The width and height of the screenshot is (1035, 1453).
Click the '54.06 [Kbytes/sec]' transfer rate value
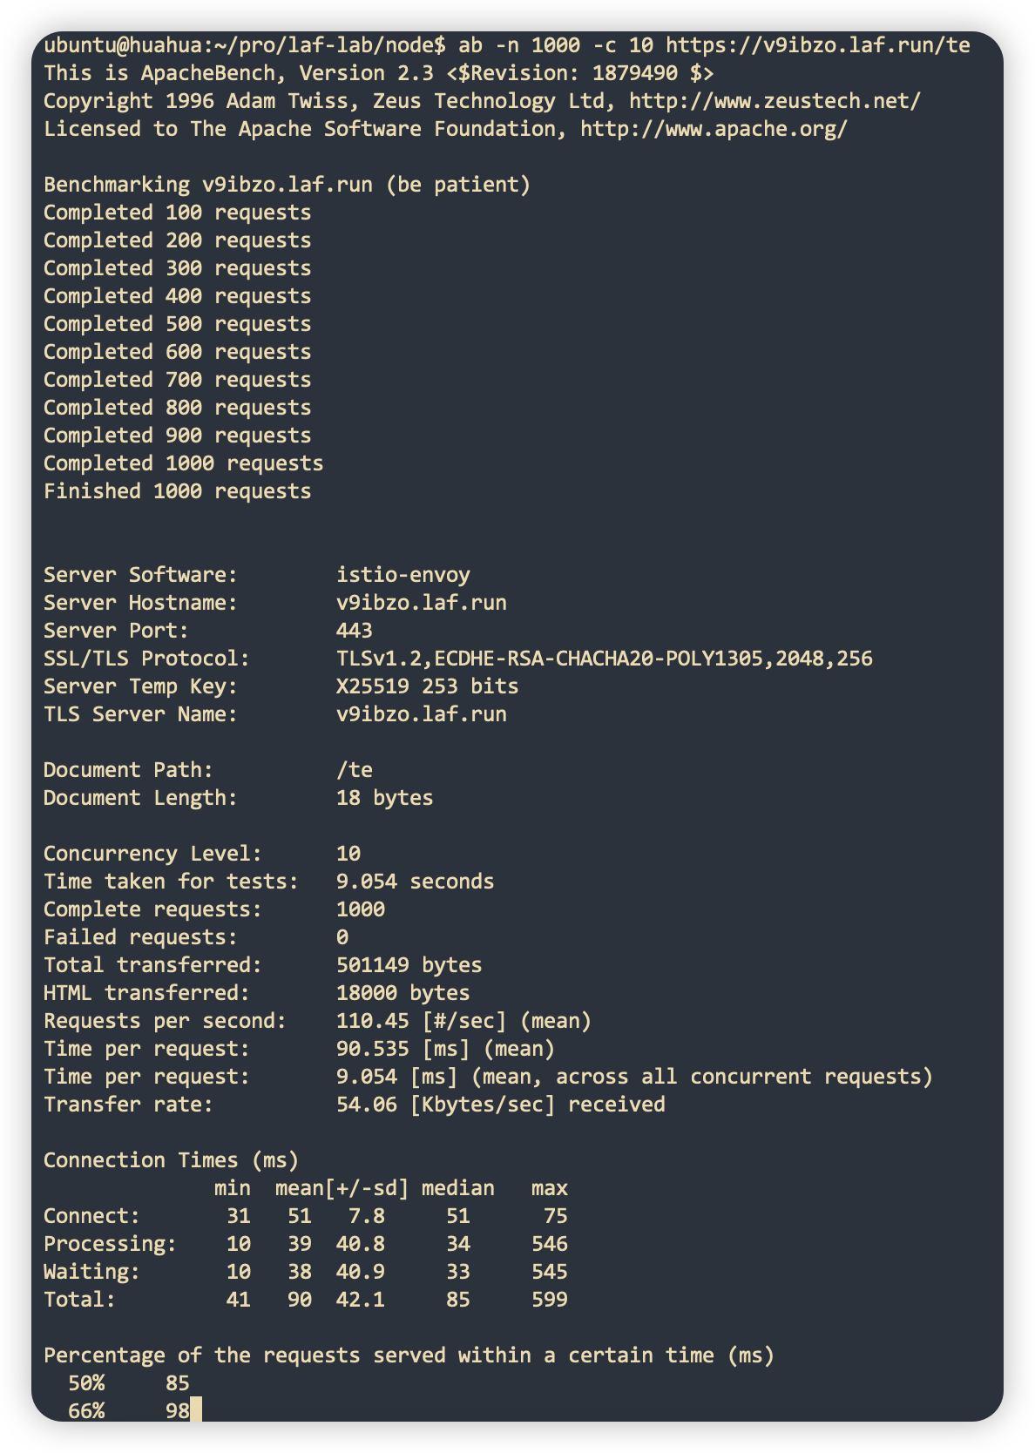pyautogui.click(x=445, y=1105)
